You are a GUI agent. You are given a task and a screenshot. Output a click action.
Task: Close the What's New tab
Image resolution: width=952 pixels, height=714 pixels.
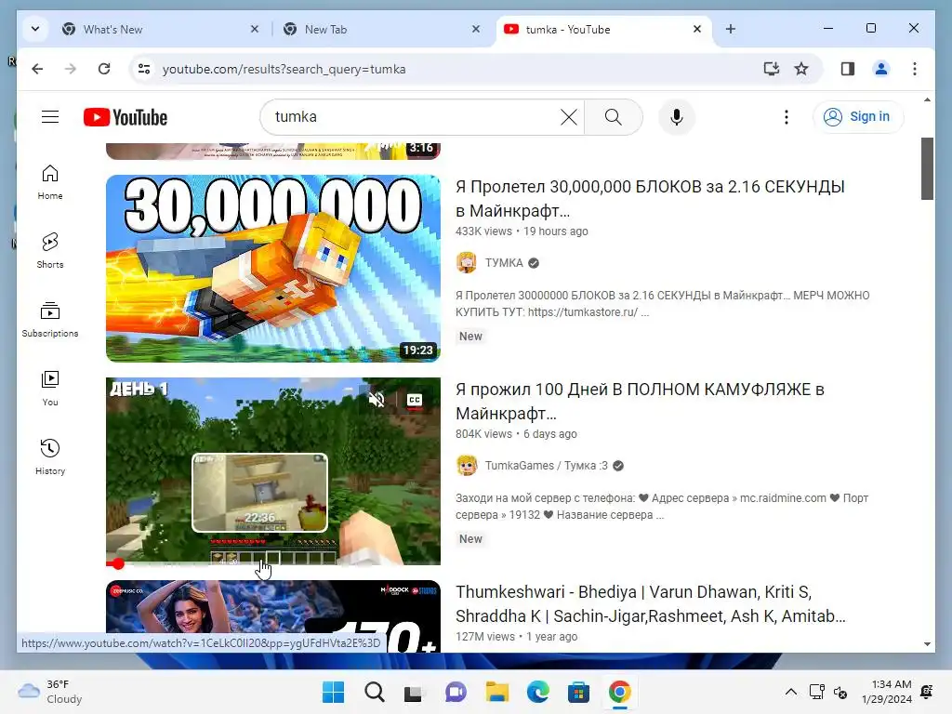pyautogui.click(x=255, y=29)
